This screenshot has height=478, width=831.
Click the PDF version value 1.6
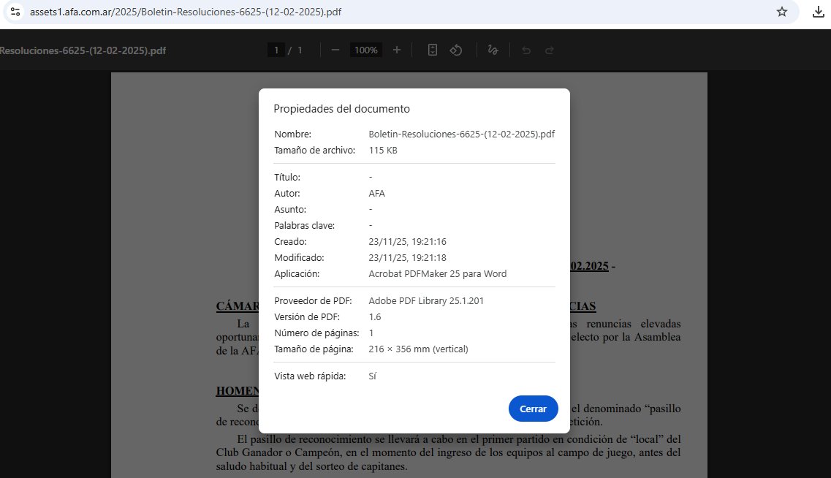(x=375, y=317)
